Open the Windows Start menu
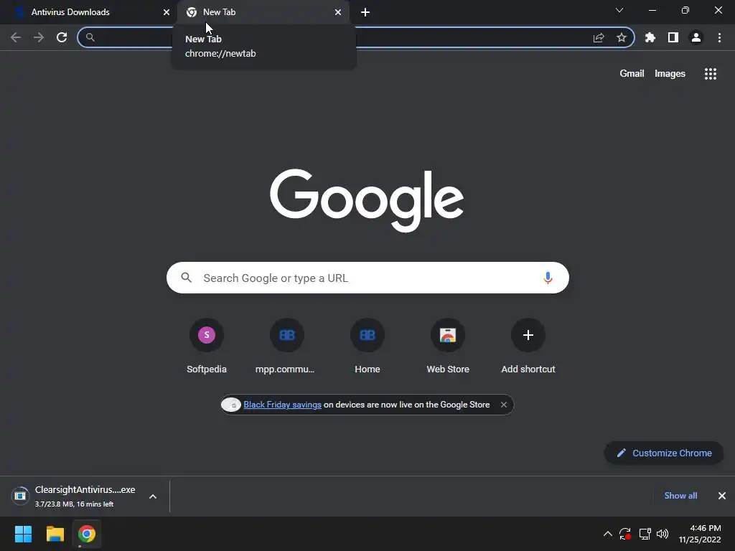The width and height of the screenshot is (735, 551). [x=23, y=534]
